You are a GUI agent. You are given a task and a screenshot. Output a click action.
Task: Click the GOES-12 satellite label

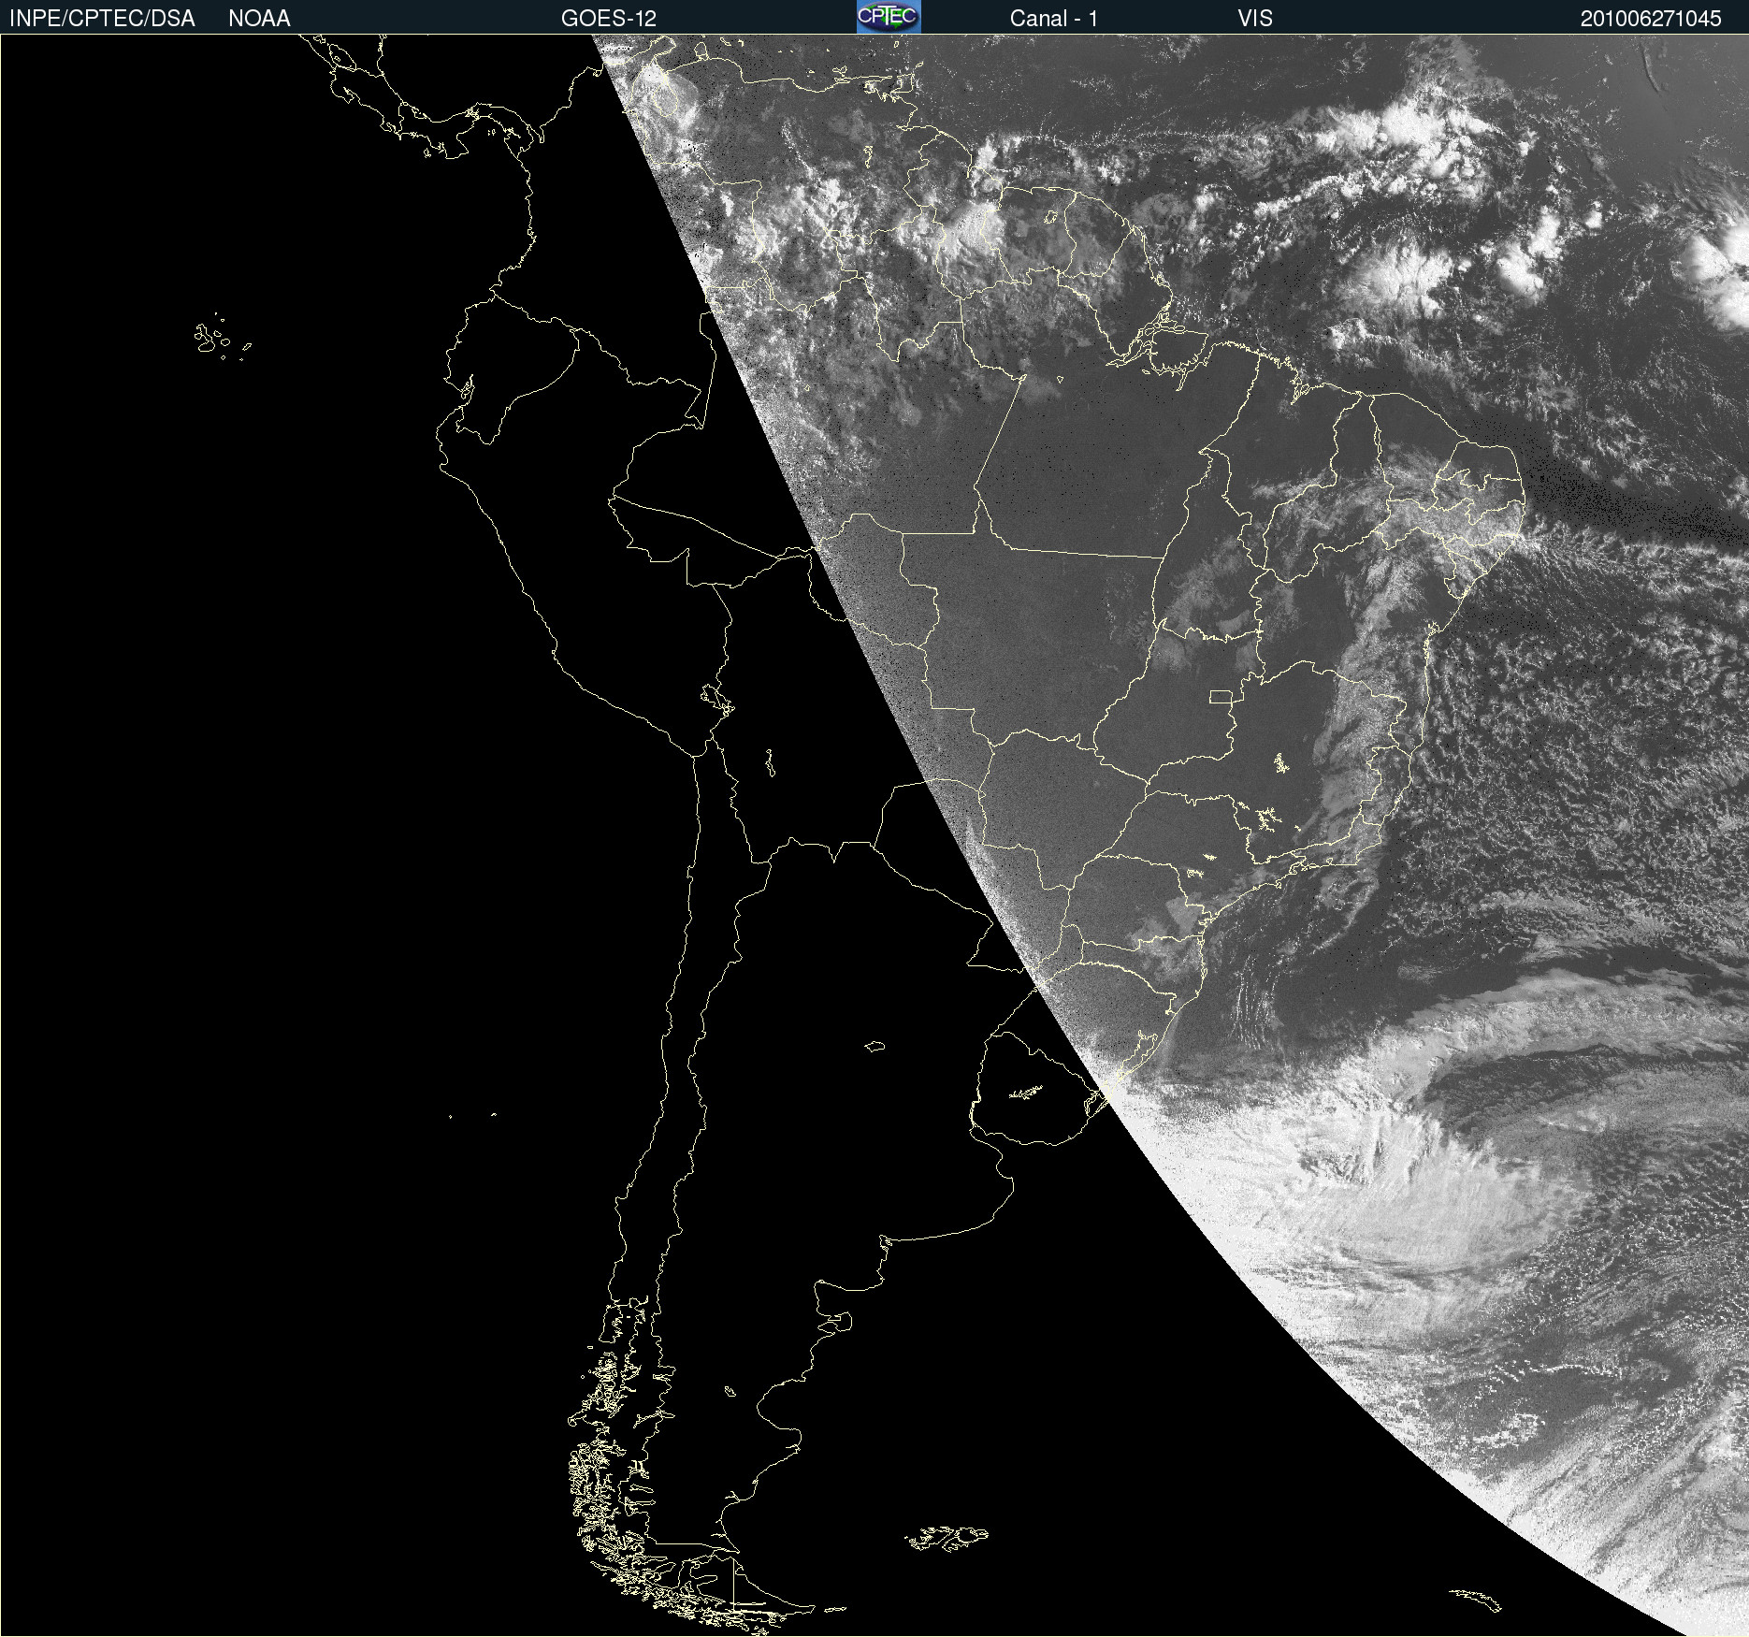click(x=609, y=19)
